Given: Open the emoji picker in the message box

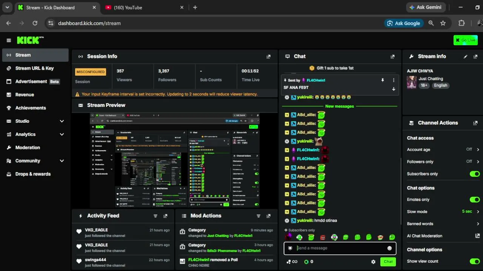Looking at the screenshot, I should click(389, 248).
